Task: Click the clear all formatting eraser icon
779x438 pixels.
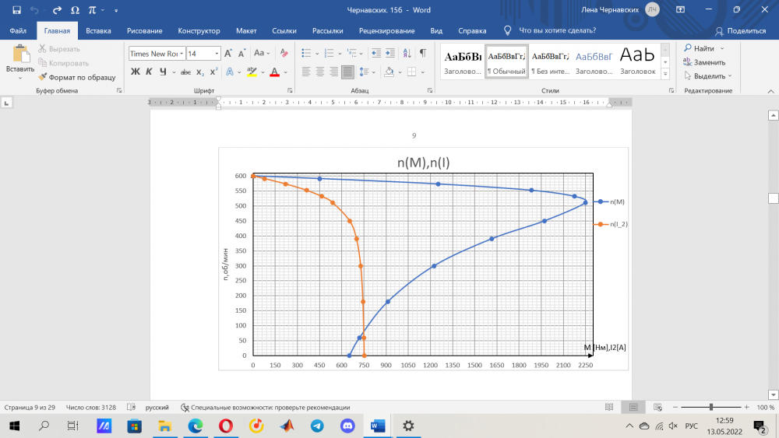Action: tap(284, 54)
